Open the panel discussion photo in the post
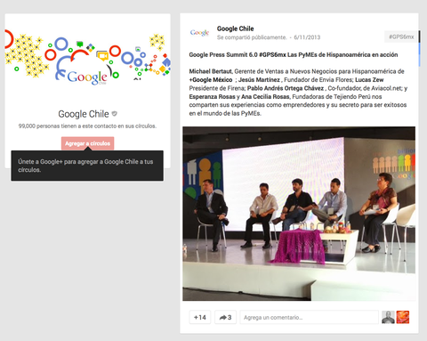The width and height of the screenshot is (427, 341). 299,214
